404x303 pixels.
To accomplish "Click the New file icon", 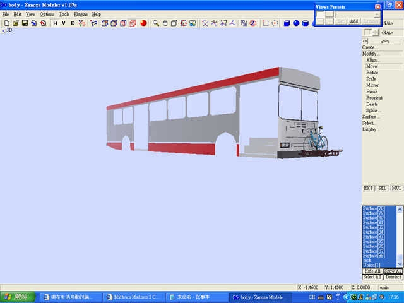I will tap(6, 23).
